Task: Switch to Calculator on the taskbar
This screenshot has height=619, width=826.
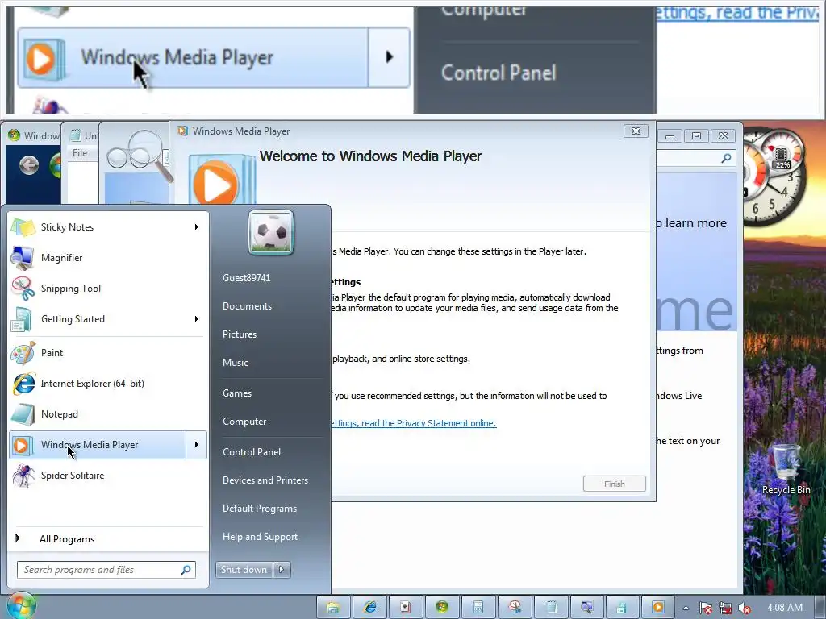Action: pos(478,608)
